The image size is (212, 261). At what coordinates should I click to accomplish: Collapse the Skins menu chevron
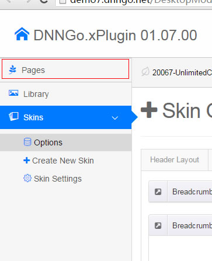(x=115, y=118)
